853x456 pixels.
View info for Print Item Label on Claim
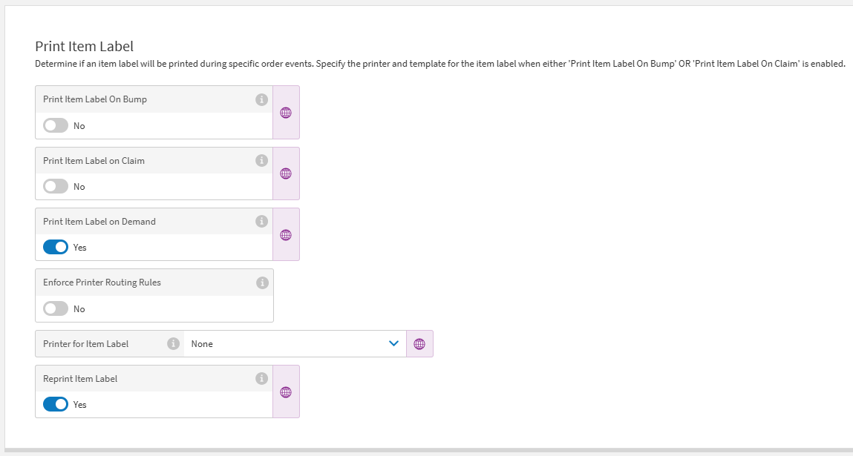(261, 159)
